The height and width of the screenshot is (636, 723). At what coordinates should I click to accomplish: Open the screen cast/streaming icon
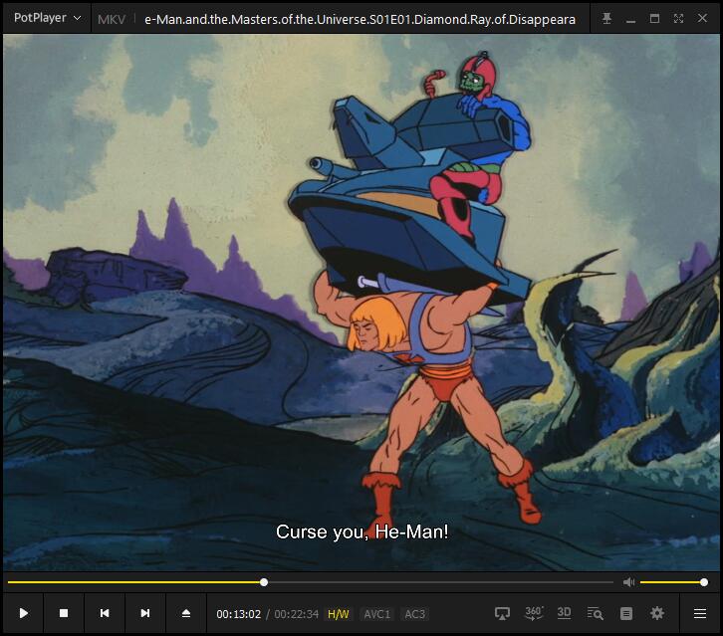point(502,613)
